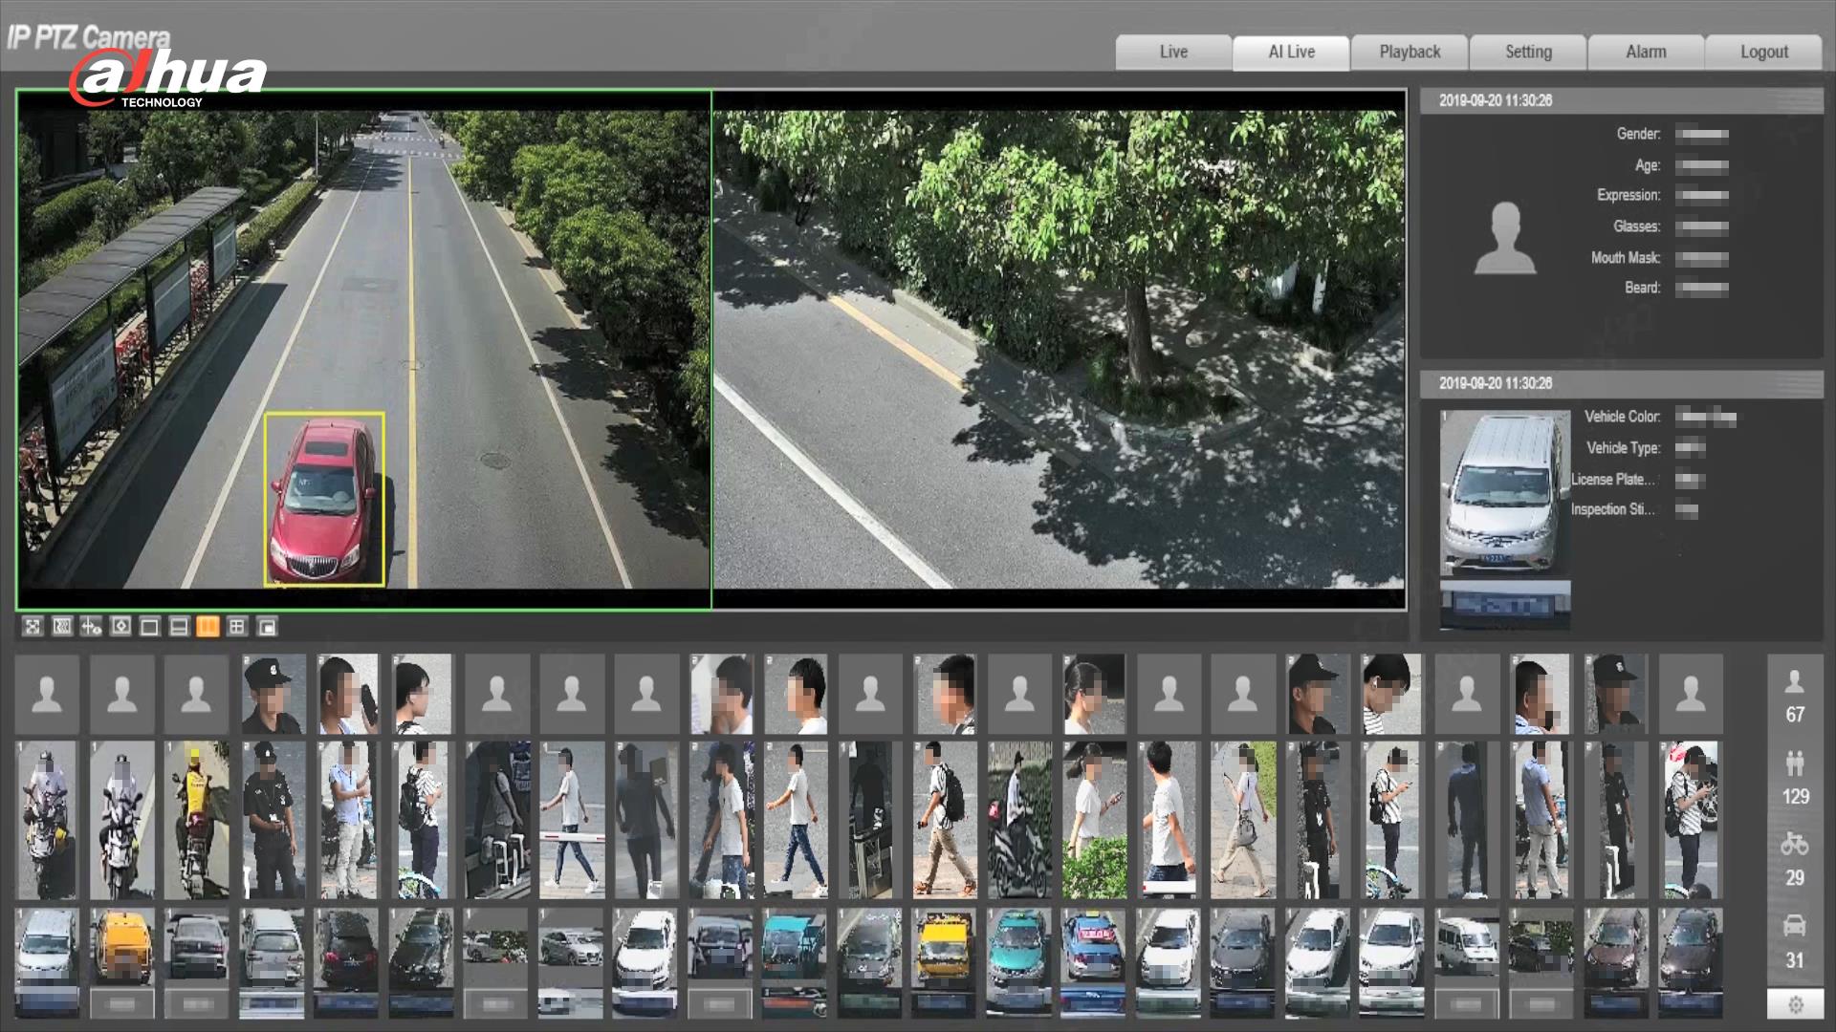Image resolution: width=1836 pixels, height=1032 pixels.
Task: Select the picture-in-picture layout icon
Action: (x=268, y=627)
